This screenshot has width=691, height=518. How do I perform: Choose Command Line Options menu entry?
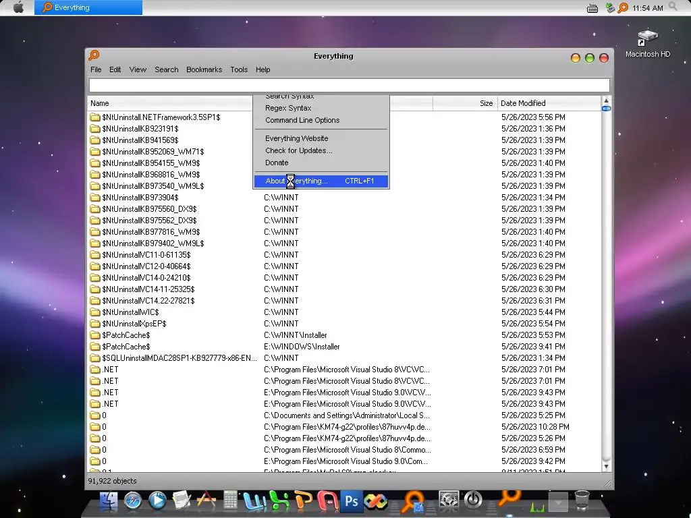point(321,120)
